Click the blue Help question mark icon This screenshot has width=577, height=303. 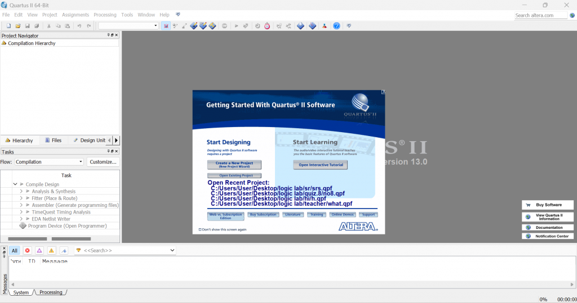click(336, 26)
